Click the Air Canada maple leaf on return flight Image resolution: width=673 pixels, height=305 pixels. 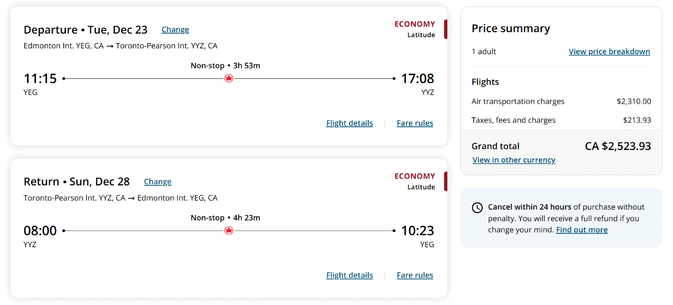tap(230, 230)
